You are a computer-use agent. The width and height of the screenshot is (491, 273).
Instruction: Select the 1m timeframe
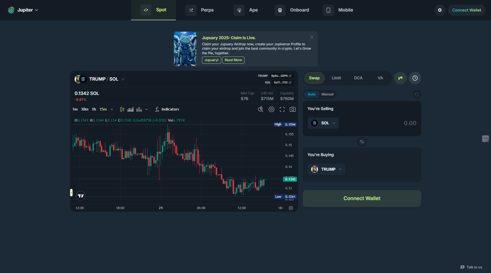[x=75, y=109]
